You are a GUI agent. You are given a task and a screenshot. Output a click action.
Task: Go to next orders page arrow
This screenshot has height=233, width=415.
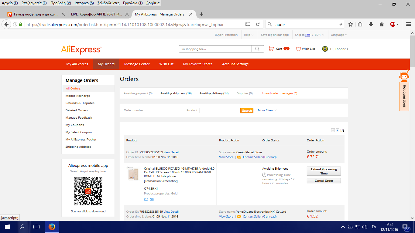[x=337, y=130]
